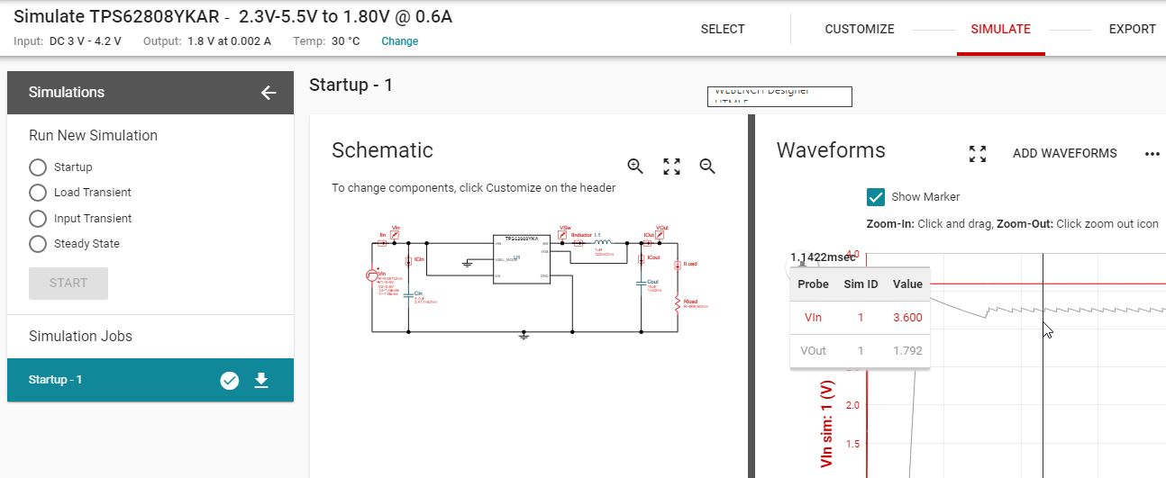Download the Startup - 1 simulation results

(x=261, y=380)
